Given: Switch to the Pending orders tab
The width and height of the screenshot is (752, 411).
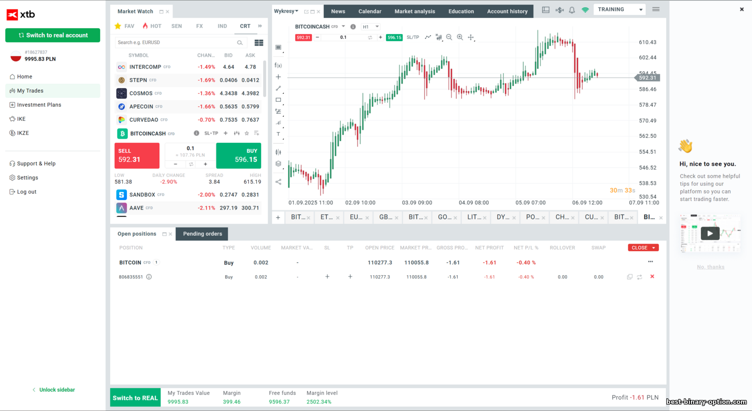Looking at the screenshot, I should (202, 234).
